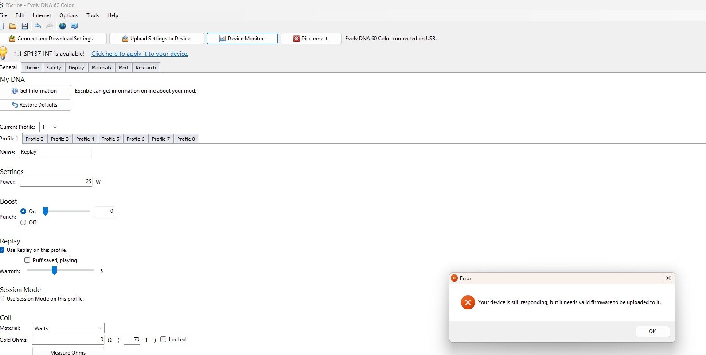The width and height of the screenshot is (706, 355).
Task: Click the Punch boost slider
Action: [x=66, y=211]
